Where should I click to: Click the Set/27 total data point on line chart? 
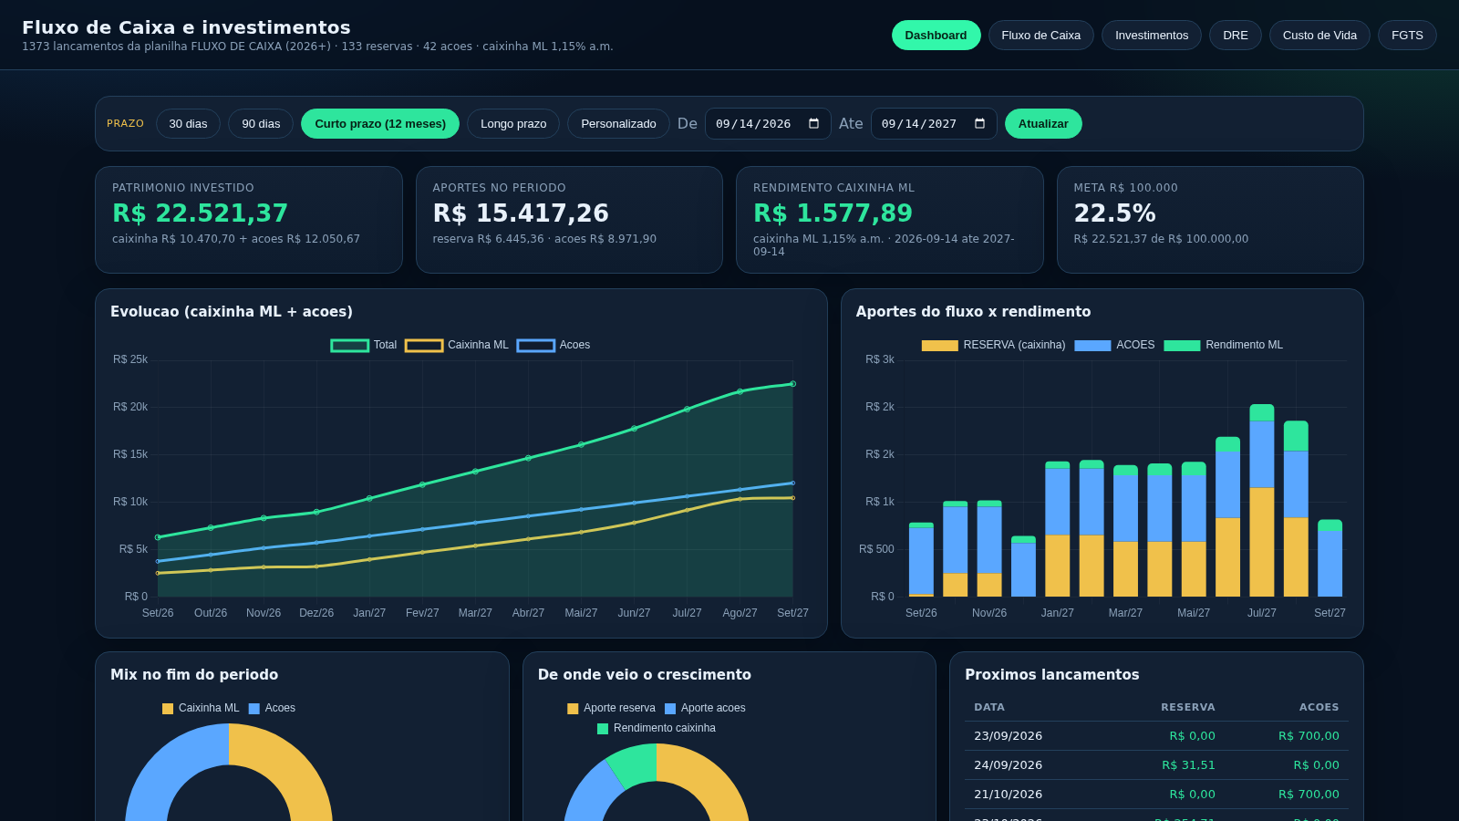[x=792, y=384]
